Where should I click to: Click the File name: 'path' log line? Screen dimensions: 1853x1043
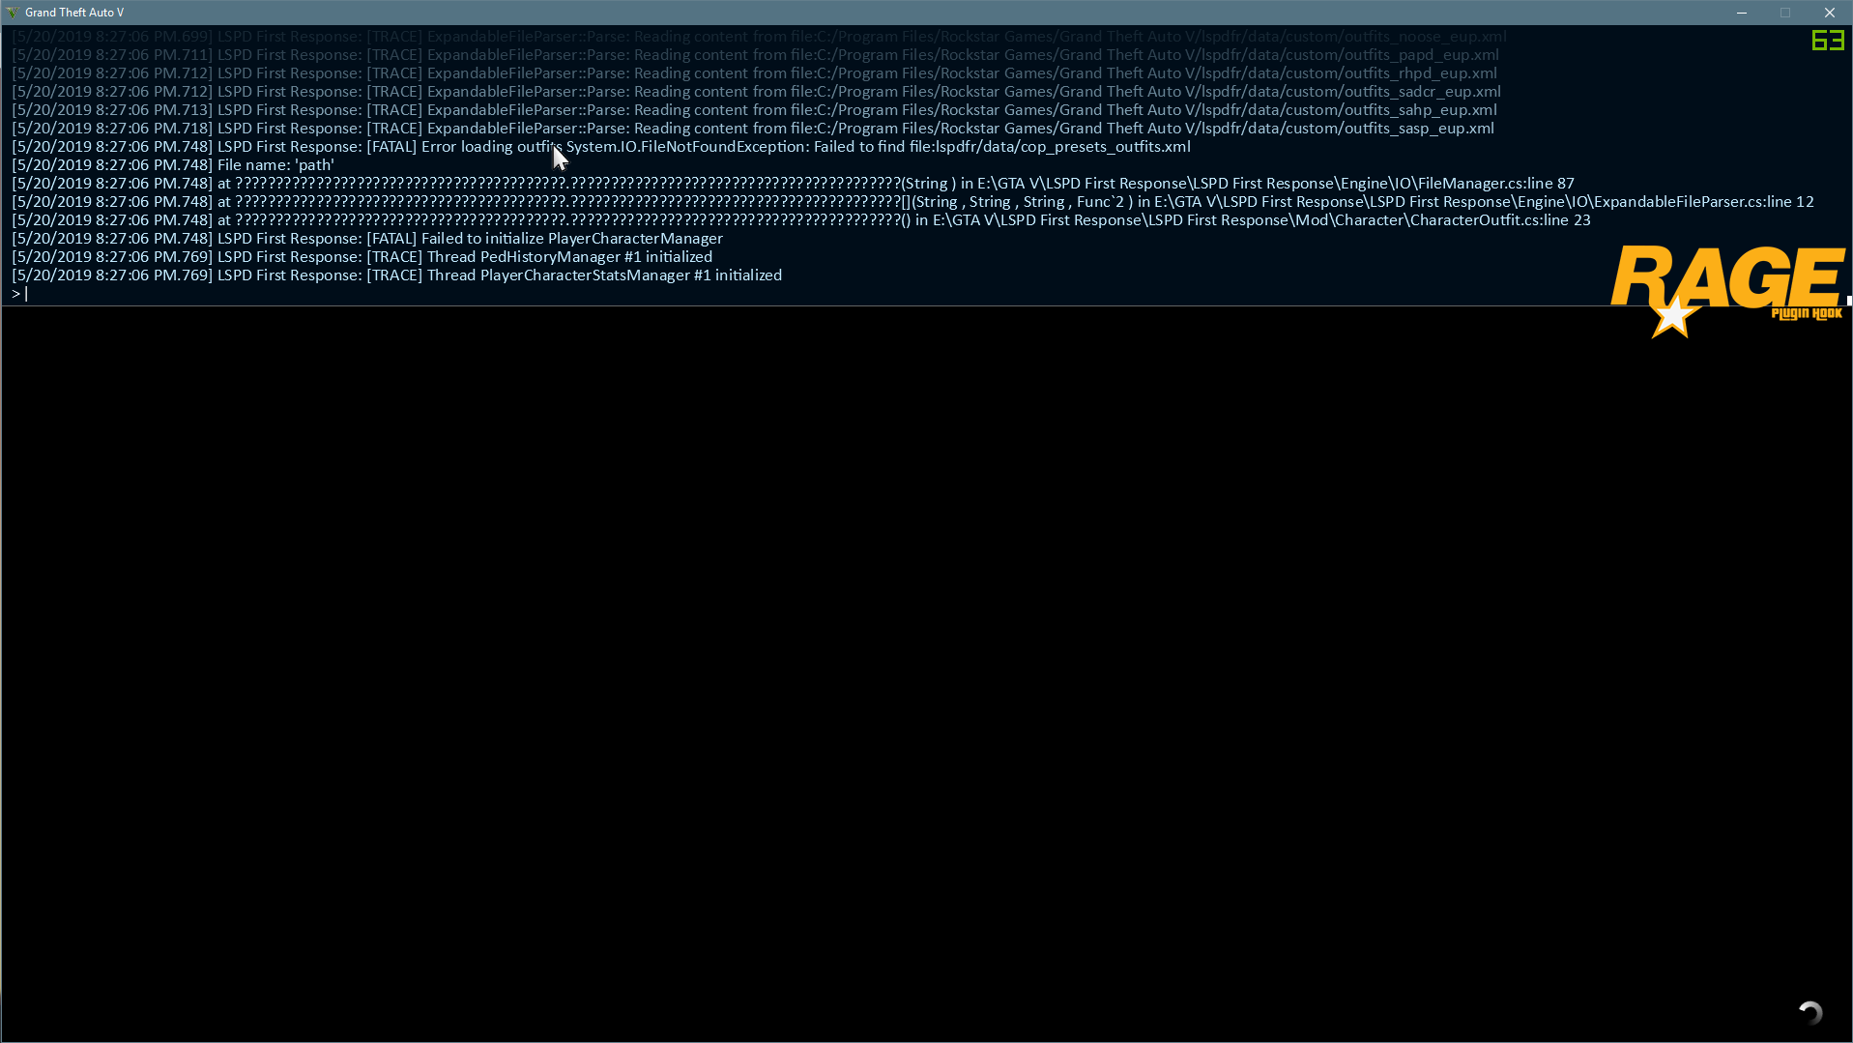pos(173,165)
